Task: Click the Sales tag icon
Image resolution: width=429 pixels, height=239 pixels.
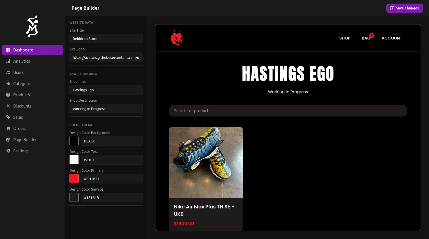Action: 8,117
